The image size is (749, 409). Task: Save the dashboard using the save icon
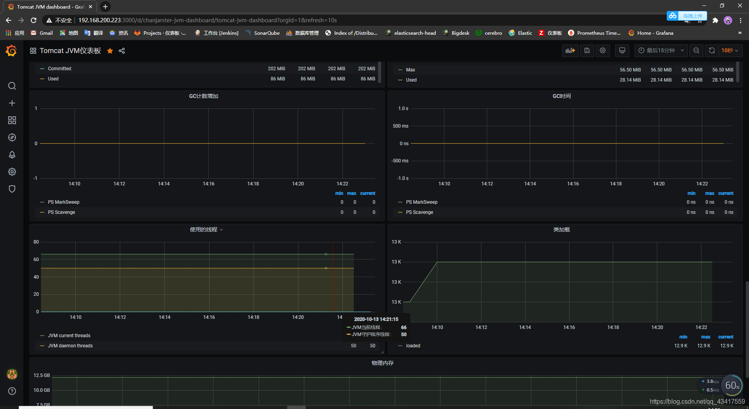click(x=587, y=50)
